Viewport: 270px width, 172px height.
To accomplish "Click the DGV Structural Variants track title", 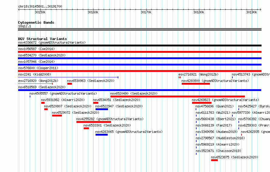I will [x=42, y=39].
